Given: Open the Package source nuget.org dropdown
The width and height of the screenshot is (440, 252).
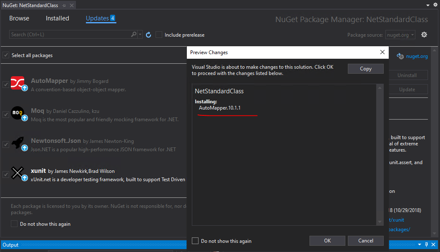Looking at the screenshot, I should click(x=400, y=35).
